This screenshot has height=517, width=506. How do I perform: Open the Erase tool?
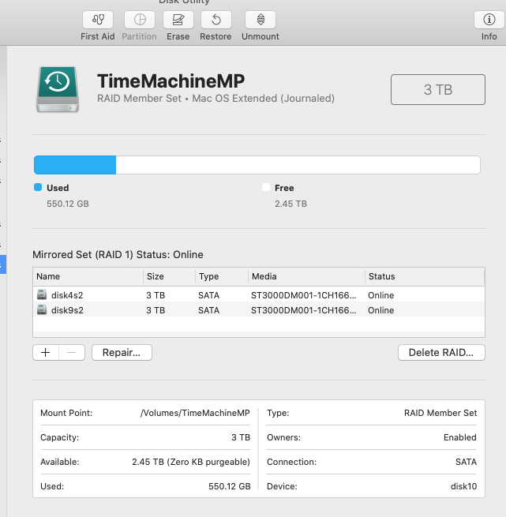[x=178, y=20]
